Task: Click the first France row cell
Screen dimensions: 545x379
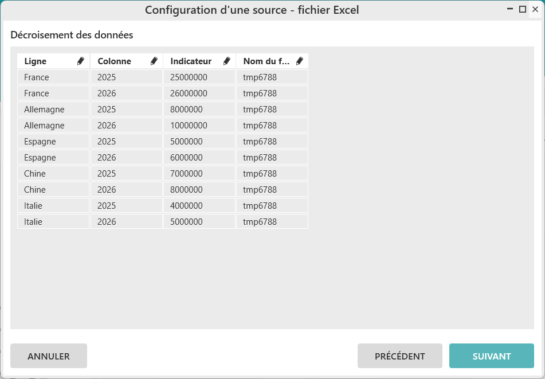Action: 37,77
